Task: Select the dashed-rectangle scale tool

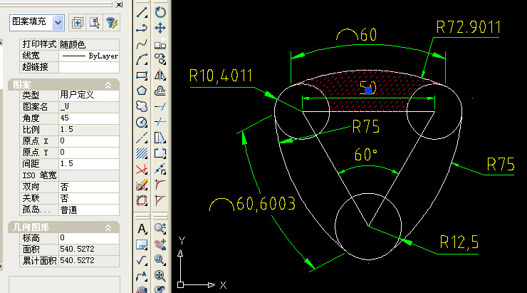Action: [160, 153]
